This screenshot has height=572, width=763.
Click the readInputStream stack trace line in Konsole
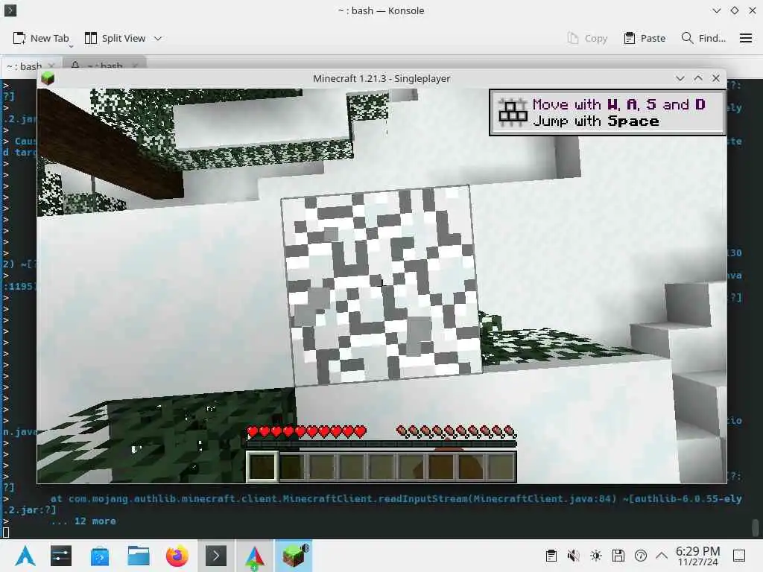coord(396,498)
